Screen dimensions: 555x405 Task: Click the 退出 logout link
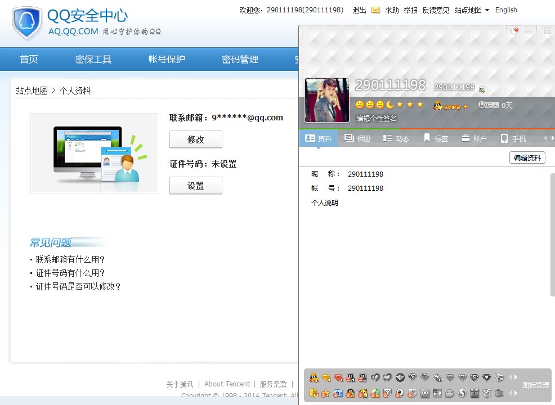[360, 10]
